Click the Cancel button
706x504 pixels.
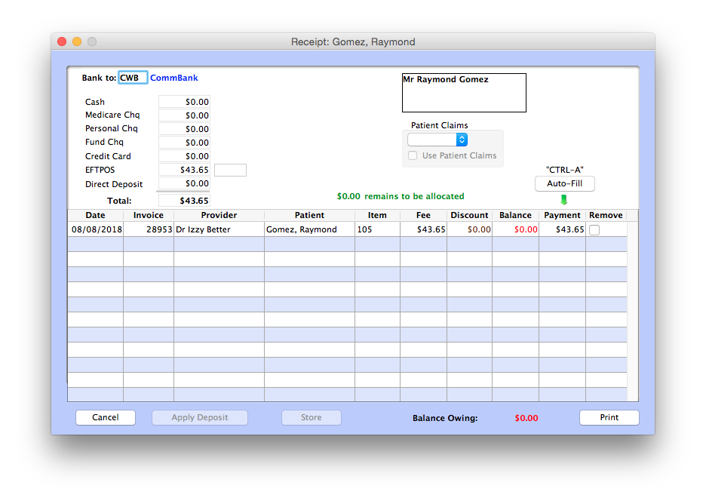tap(105, 417)
